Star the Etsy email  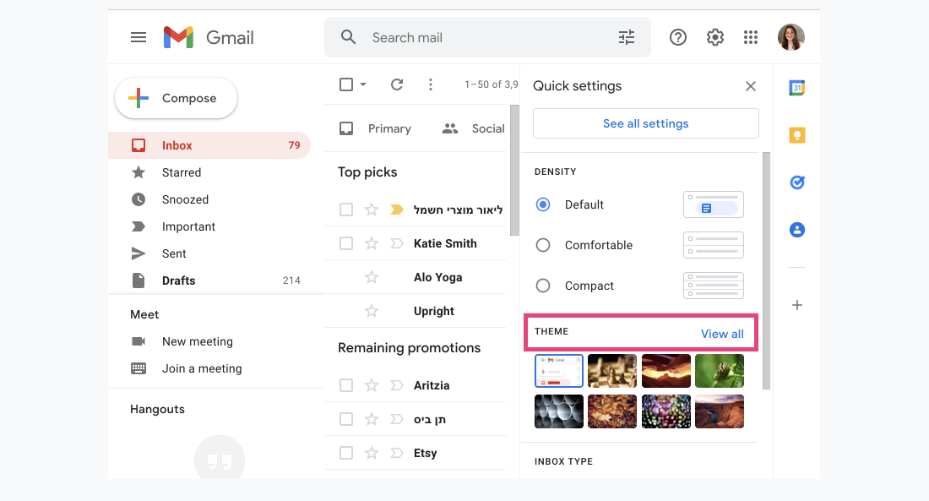coord(372,453)
